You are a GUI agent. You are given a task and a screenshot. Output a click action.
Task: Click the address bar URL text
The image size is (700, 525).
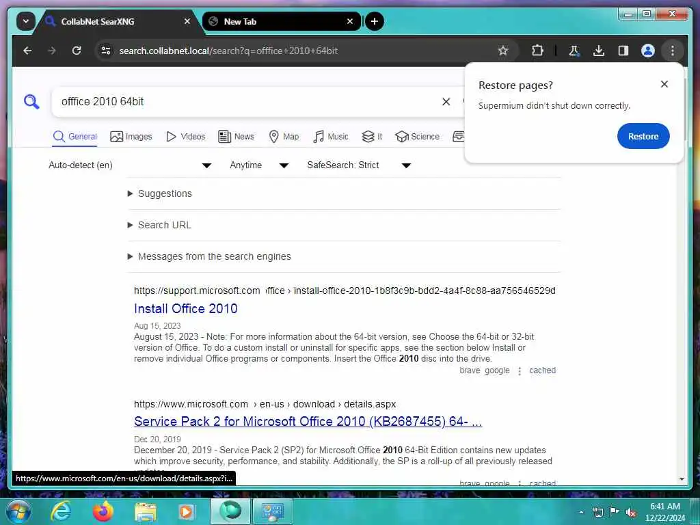click(228, 51)
